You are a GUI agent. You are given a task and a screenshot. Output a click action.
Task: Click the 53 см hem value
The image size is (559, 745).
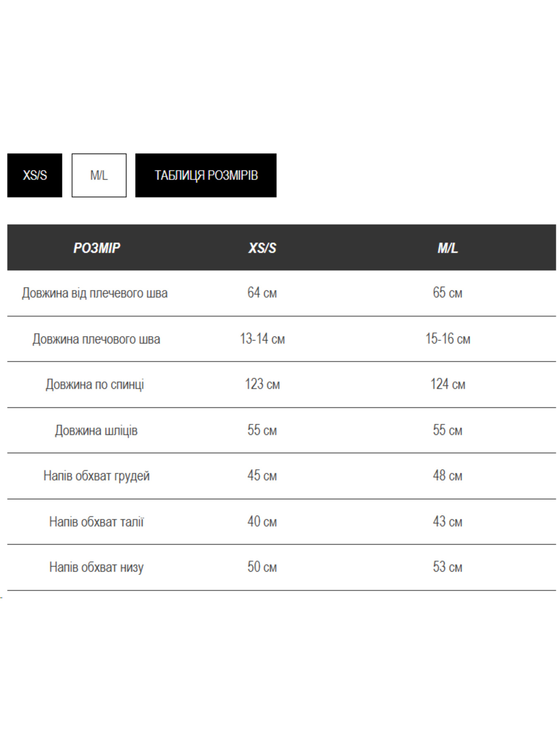tap(448, 567)
